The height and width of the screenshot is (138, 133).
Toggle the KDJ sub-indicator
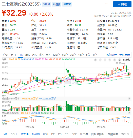click(46, 134)
